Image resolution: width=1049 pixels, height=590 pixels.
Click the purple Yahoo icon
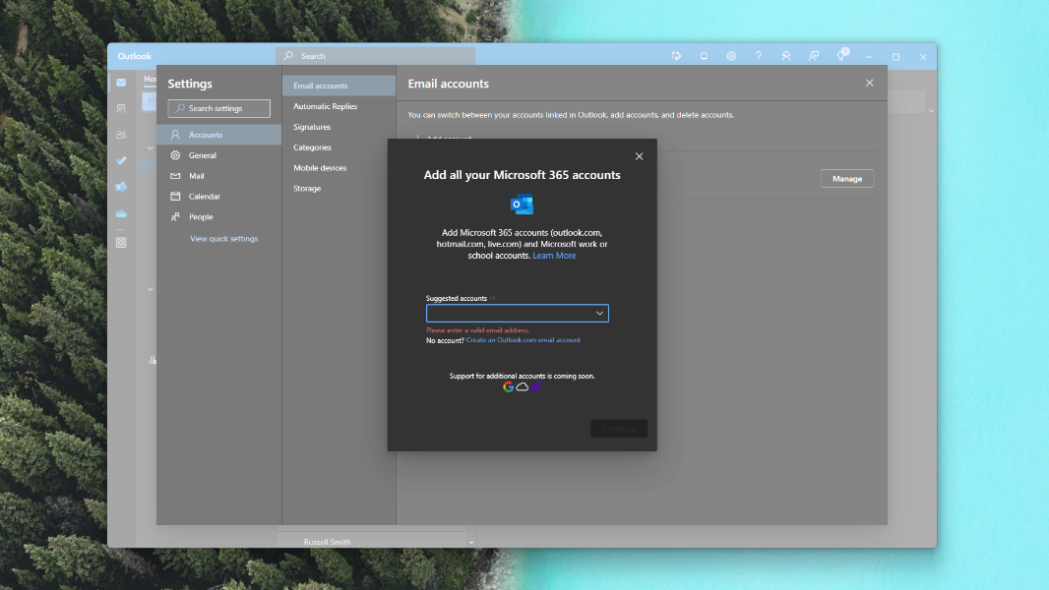(x=535, y=387)
